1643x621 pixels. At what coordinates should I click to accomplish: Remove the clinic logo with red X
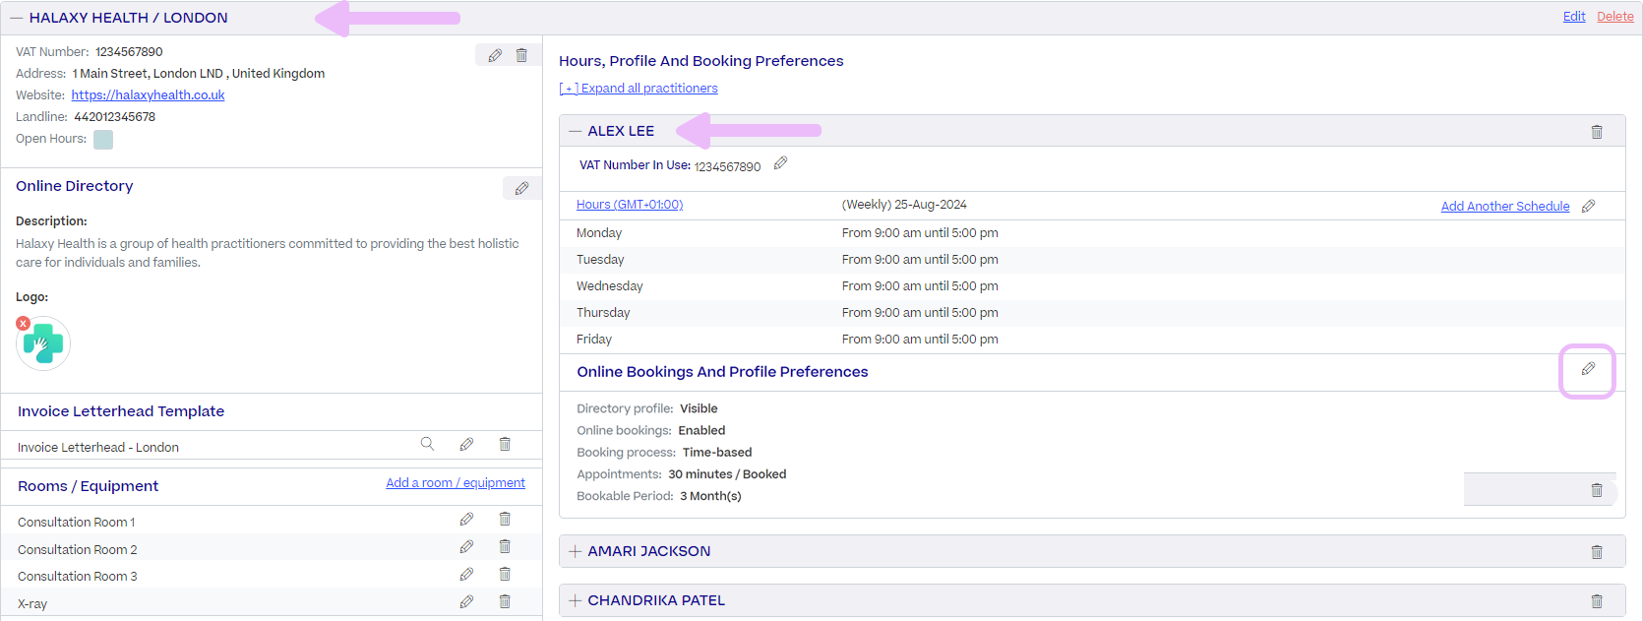(23, 323)
